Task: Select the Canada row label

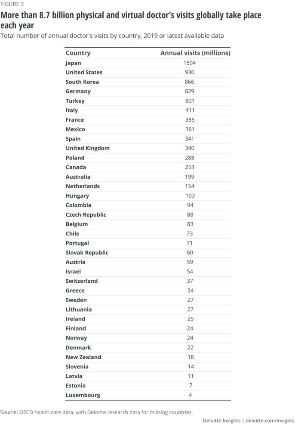Action: click(x=76, y=167)
